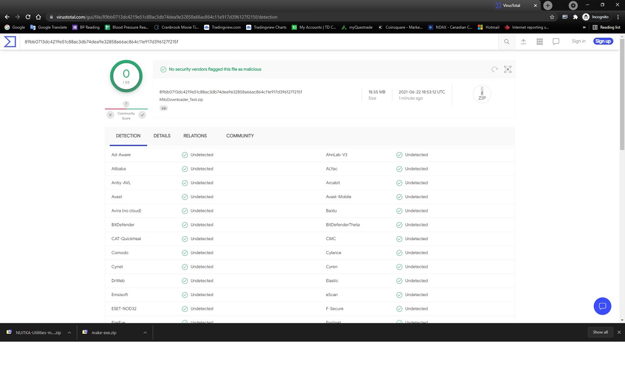Switch to the RELATIONS tab

[195, 136]
